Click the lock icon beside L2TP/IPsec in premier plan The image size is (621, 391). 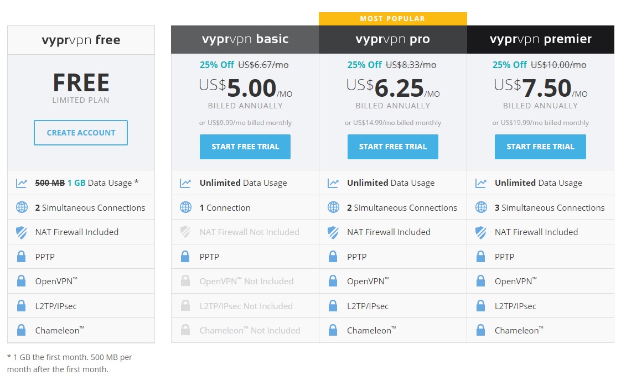coord(480,306)
